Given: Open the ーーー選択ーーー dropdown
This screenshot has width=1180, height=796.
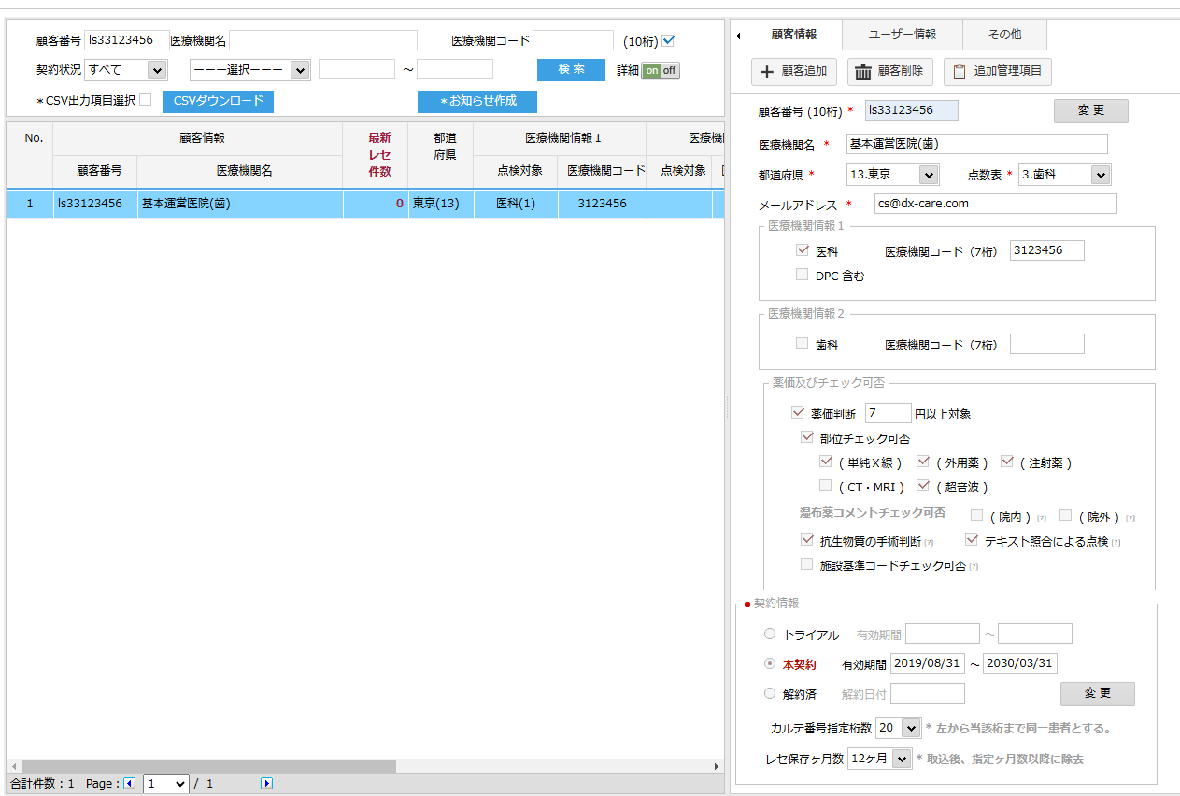Looking at the screenshot, I should pyautogui.click(x=249, y=70).
